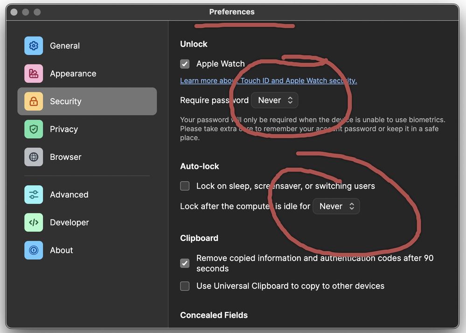The image size is (466, 333).
Task: Select the Advanced text label in sidebar
Action: pyautogui.click(x=69, y=194)
